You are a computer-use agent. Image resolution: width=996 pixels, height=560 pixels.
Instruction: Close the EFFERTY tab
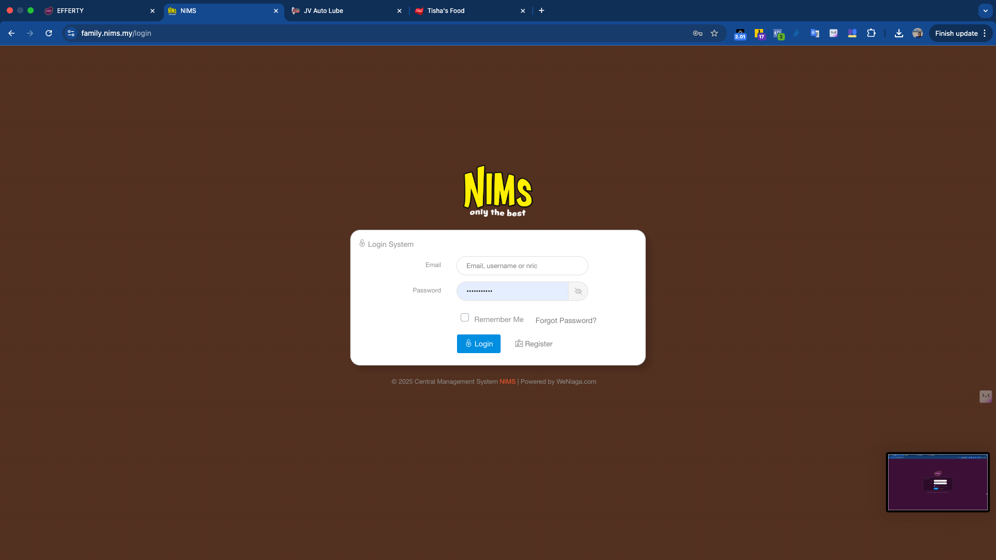coord(153,11)
